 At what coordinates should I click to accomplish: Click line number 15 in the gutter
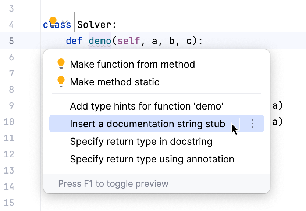click(x=9, y=203)
